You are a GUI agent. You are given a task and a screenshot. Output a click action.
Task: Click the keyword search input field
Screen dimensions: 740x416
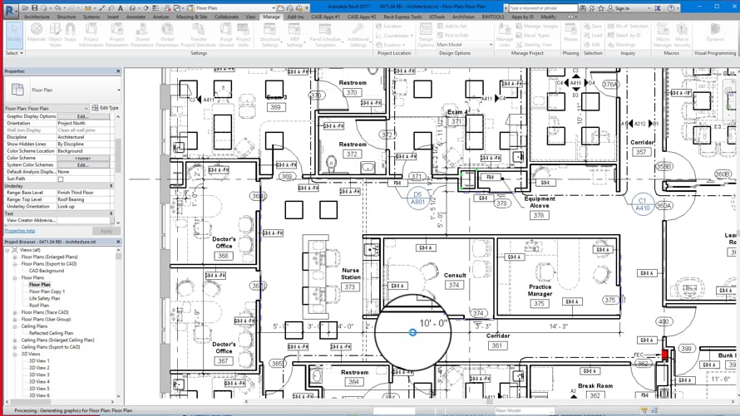(x=543, y=8)
